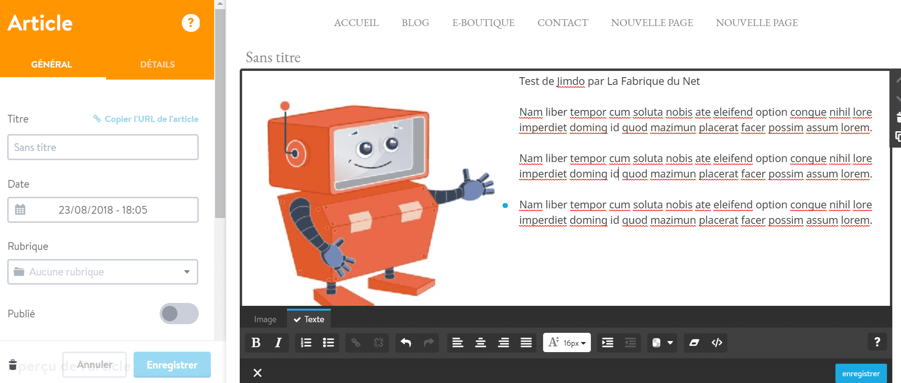This screenshot has width=901, height=383.
Task: Clear formatting with the eraser icon
Action: pyautogui.click(x=694, y=342)
